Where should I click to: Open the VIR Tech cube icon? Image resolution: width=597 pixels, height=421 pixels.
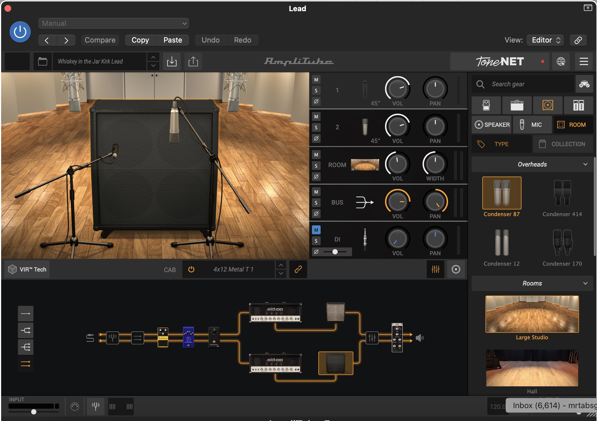(x=12, y=269)
